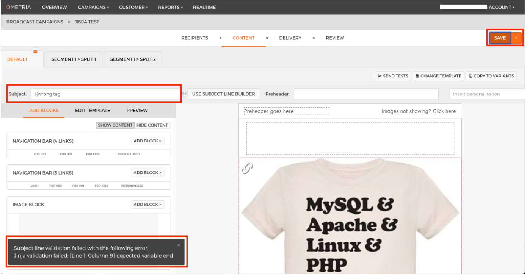Add the Image Block
The image size is (527, 275).
pos(147,205)
